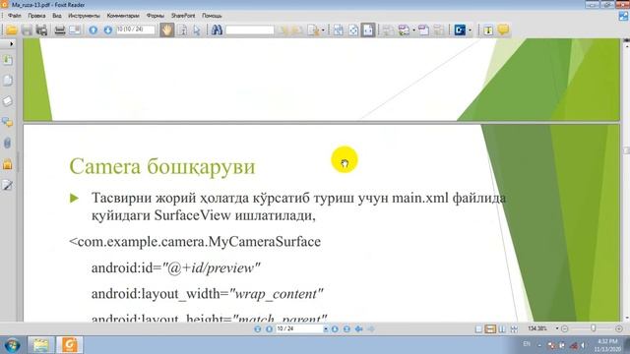Click the binoculars Find icon
Viewport: 630px width, 354px height.
[x=217, y=30]
